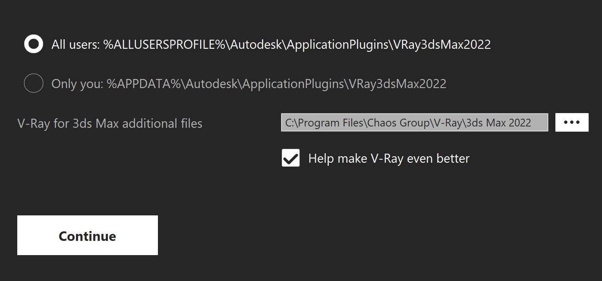Proceed with installation by clicking Continue

click(x=87, y=235)
